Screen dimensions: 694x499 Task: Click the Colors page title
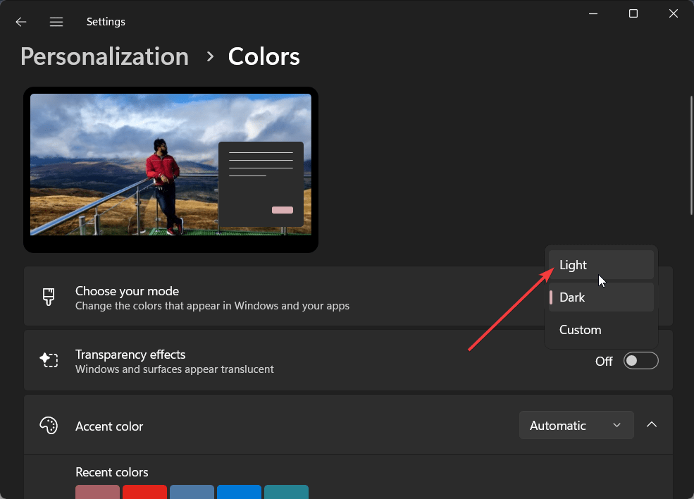pyautogui.click(x=264, y=56)
